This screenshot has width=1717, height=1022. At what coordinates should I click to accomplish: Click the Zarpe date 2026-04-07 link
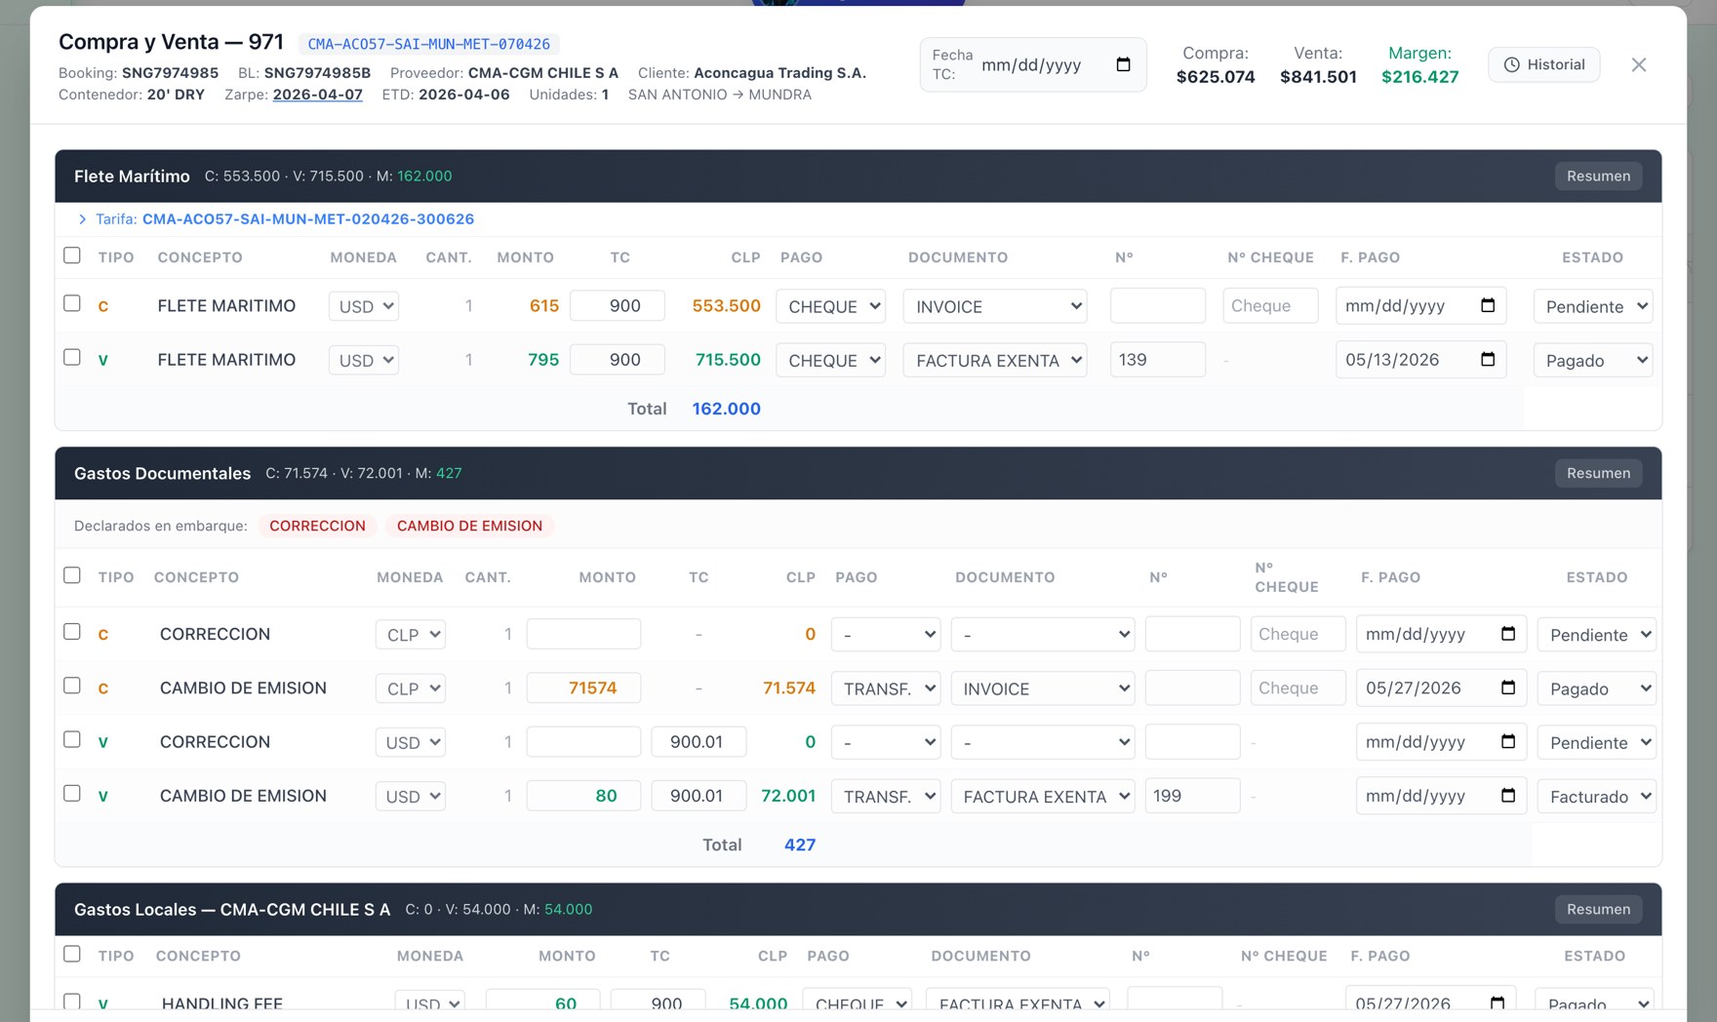pyautogui.click(x=318, y=95)
